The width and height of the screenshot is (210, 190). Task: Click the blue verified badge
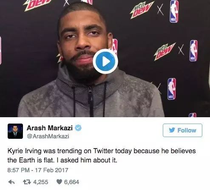click(78, 128)
